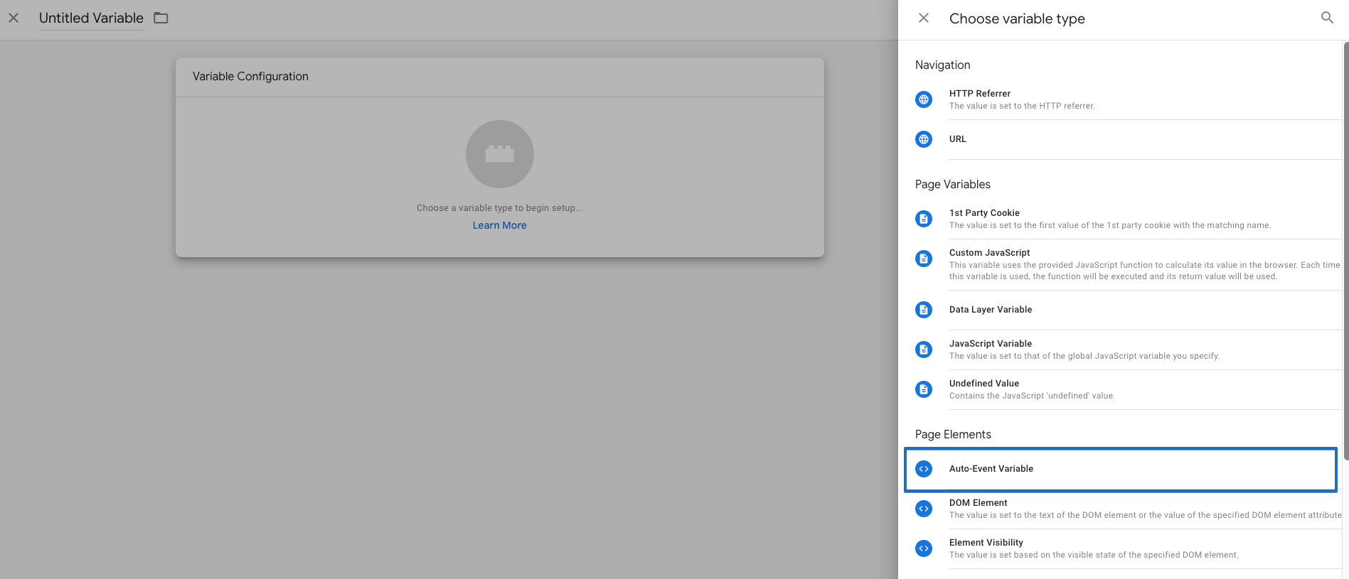The image size is (1349, 579).
Task: Pick the Undefined Value variable type
Action: click(983, 384)
